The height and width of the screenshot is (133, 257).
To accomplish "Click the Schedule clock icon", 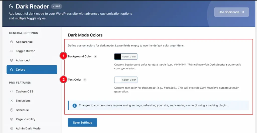I will (x=12, y=110).
